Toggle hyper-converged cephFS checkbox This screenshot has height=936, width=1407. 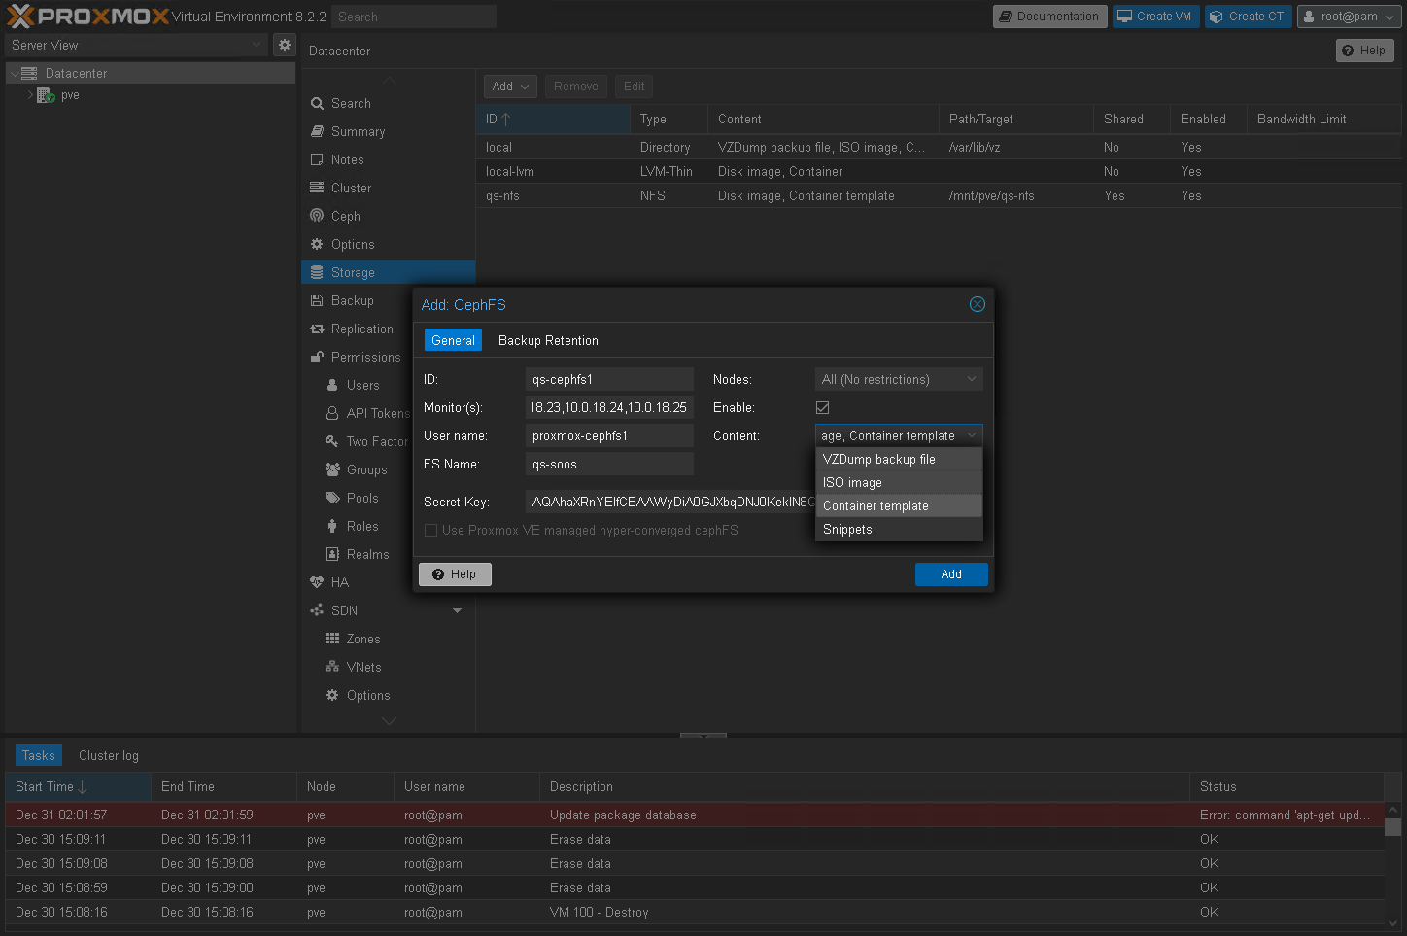click(x=430, y=530)
